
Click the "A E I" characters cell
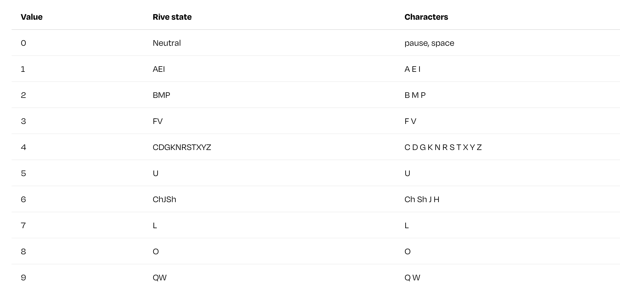point(412,69)
